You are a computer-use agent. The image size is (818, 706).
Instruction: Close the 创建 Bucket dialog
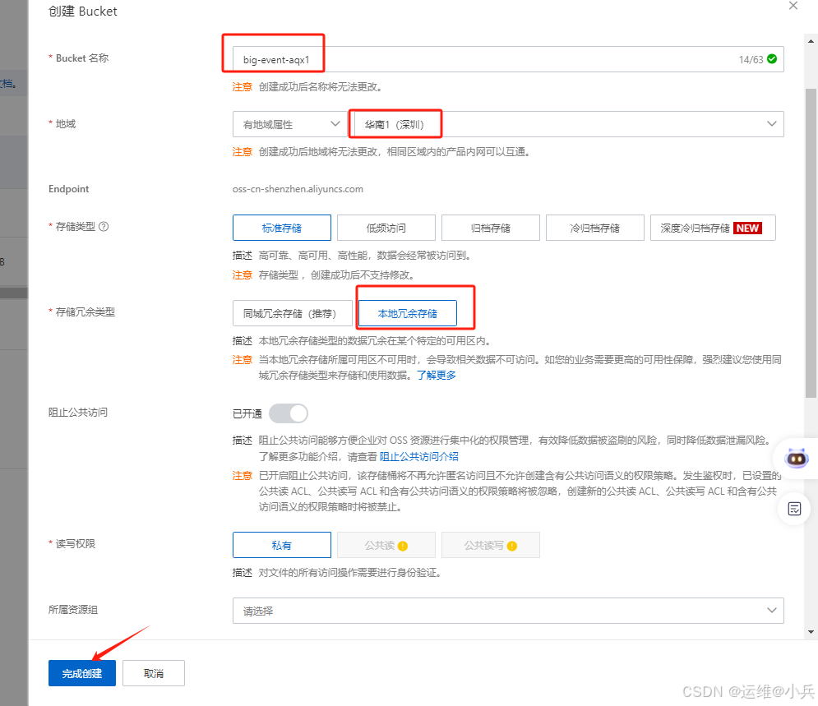[793, 6]
